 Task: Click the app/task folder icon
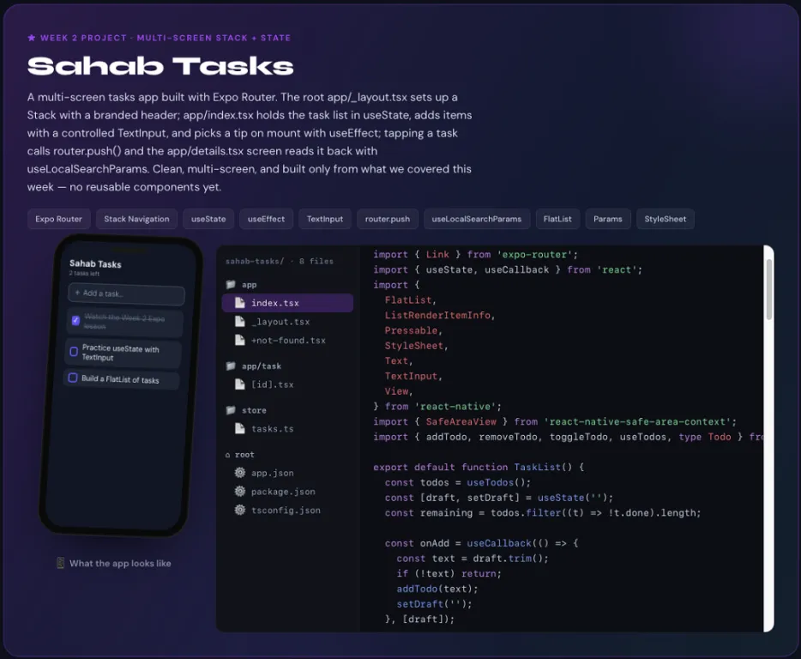coord(231,366)
